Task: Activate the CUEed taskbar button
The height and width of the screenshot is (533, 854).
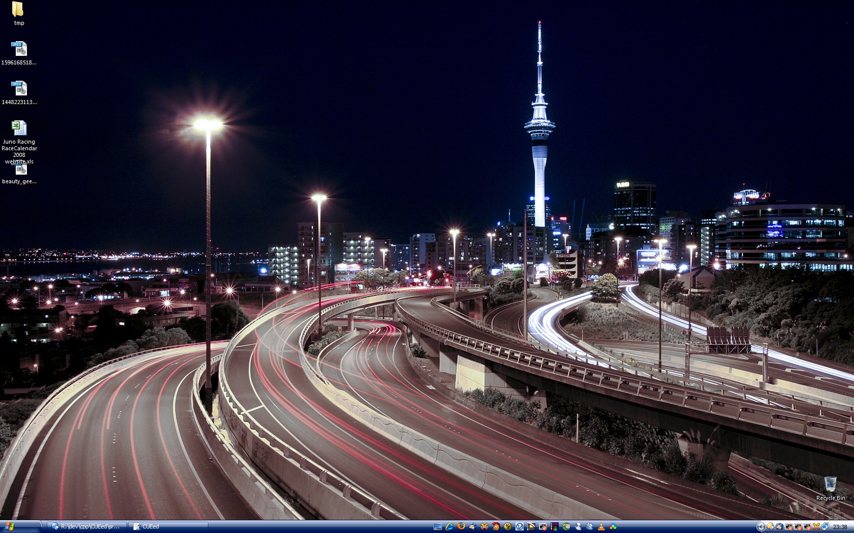Action: pos(168,526)
